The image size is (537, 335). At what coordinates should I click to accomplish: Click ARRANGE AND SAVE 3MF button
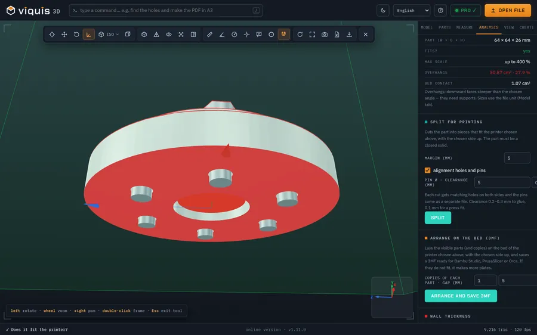click(x=461, y=296)
